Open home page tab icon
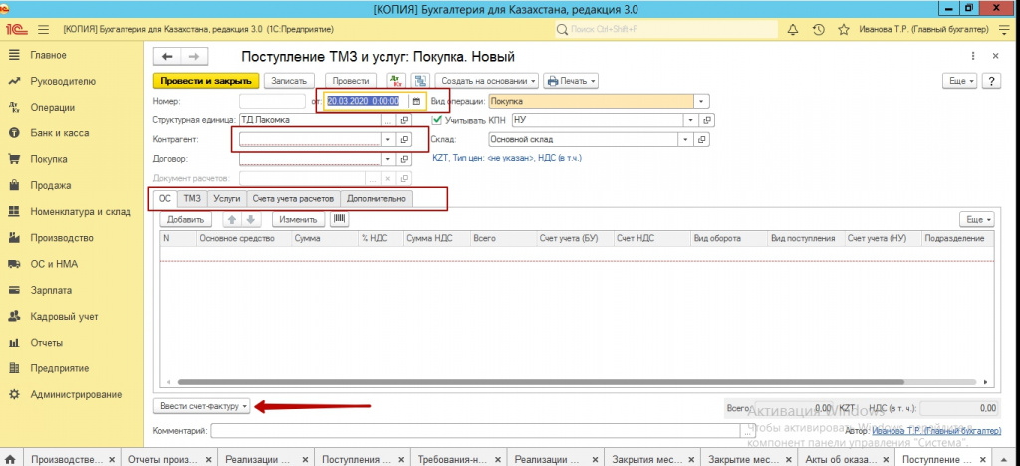 [11, 458]
